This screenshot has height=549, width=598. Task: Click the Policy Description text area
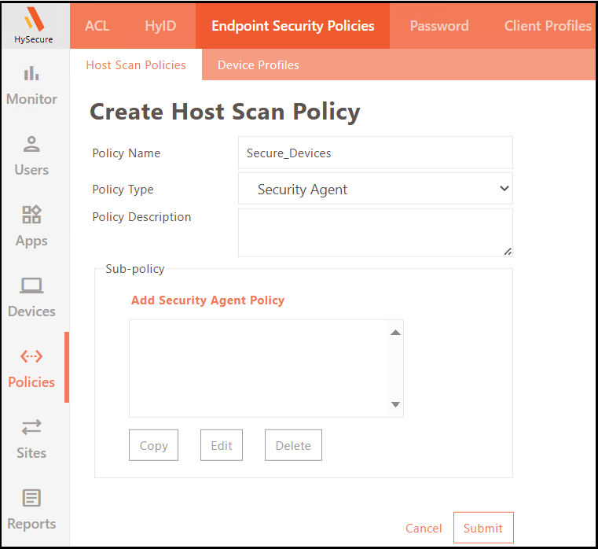pyautogui.click(x=375, y=232)
